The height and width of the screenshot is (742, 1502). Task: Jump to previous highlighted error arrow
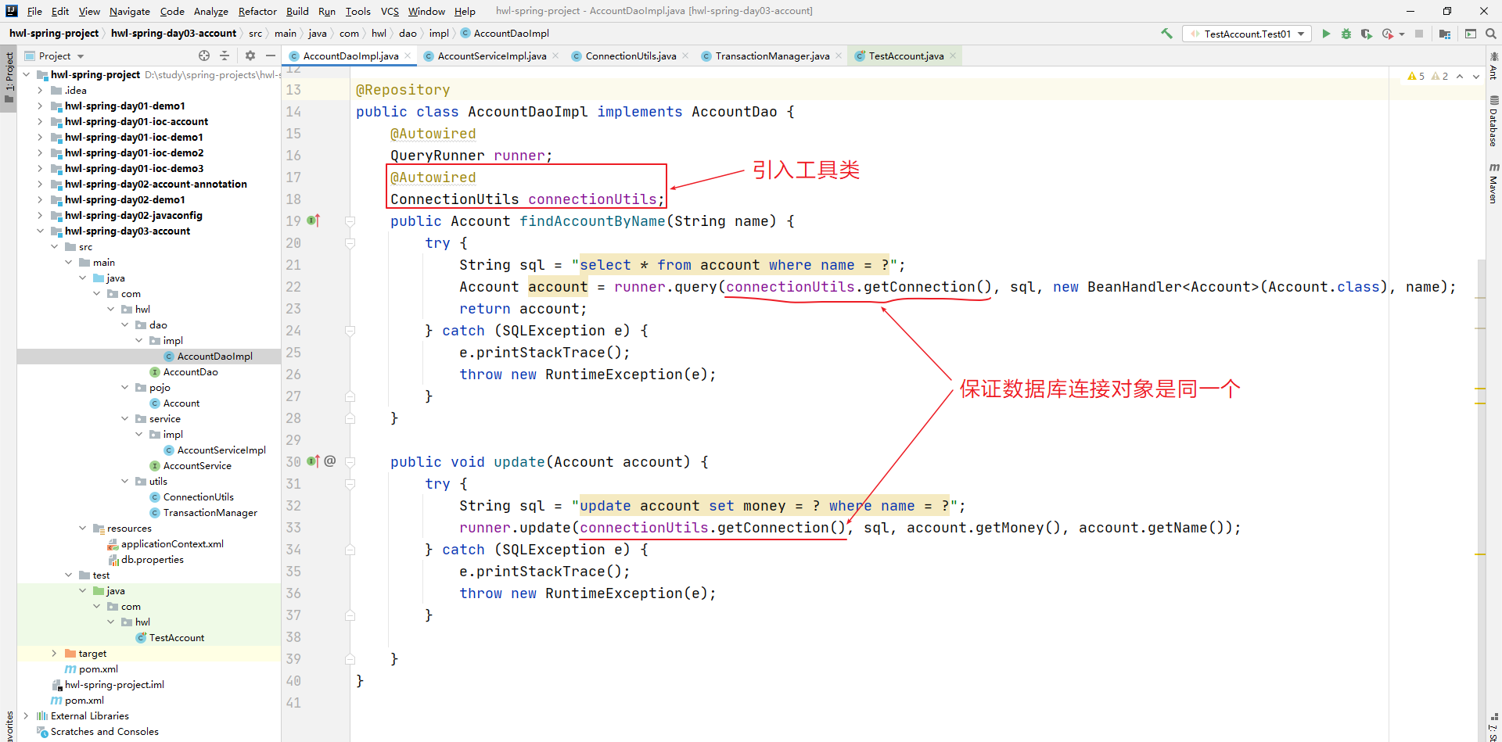(x=1460, y=77)
